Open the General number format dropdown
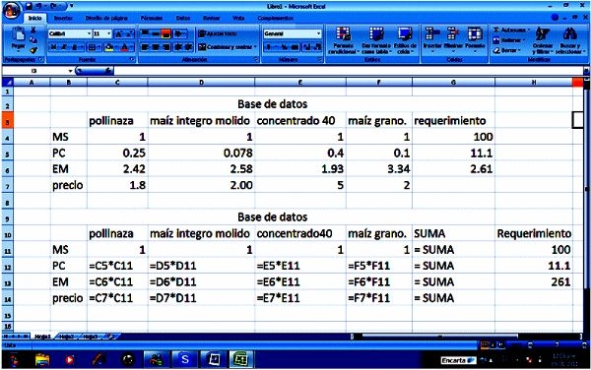 pos(318,33)
